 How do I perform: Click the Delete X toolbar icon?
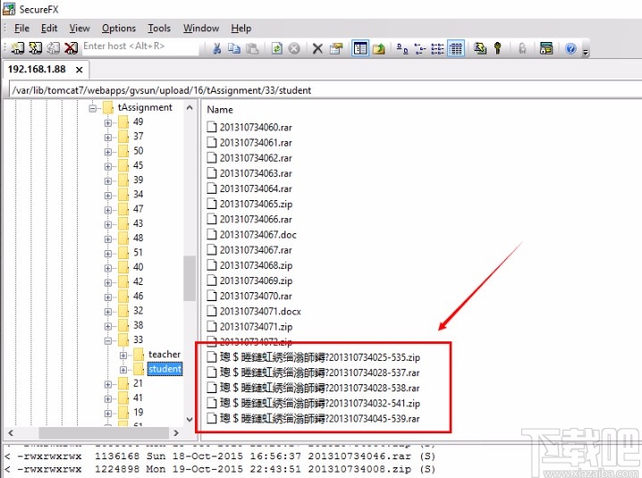(317, 47)
